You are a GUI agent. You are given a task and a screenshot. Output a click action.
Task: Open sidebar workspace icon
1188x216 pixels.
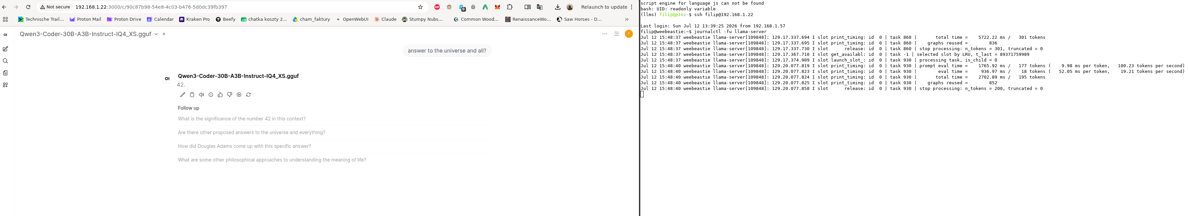(6, 85)
